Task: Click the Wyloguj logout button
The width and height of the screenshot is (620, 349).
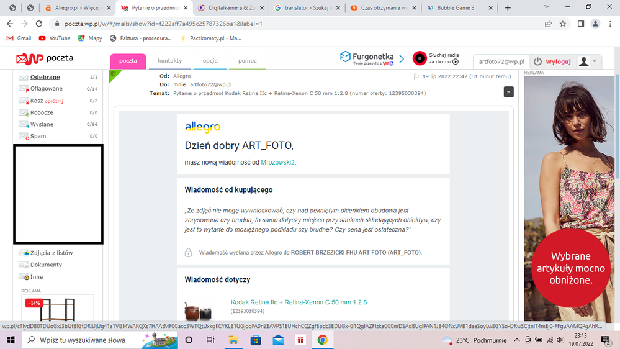Action: point(552,61)
